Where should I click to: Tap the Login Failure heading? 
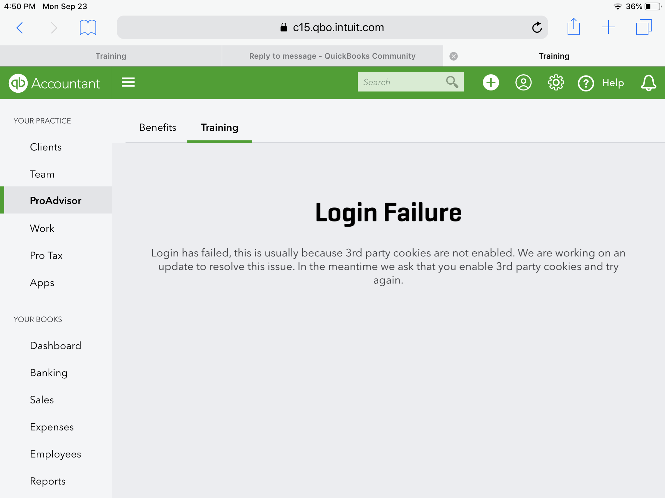pos(388,213)
